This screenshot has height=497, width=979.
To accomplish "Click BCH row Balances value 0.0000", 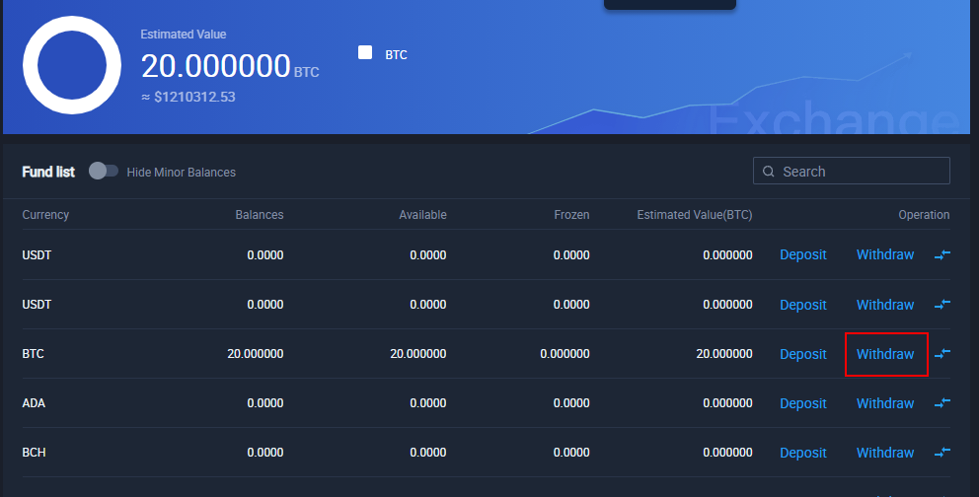I will click(265, 452).
